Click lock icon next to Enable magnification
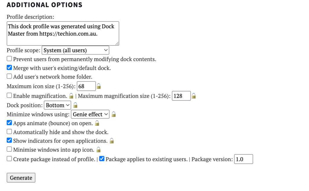 click(71, 96)
